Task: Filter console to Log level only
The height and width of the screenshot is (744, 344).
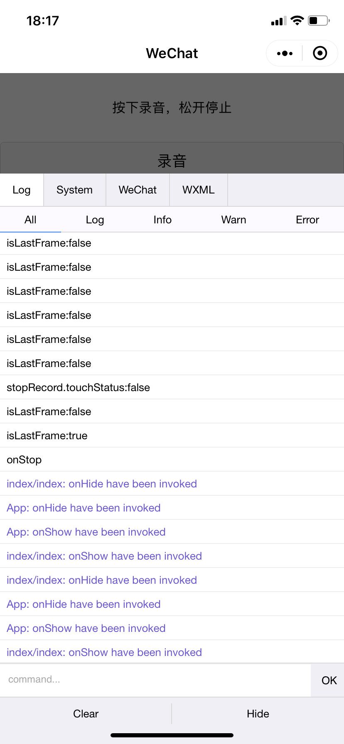Action: click(95, 220)
